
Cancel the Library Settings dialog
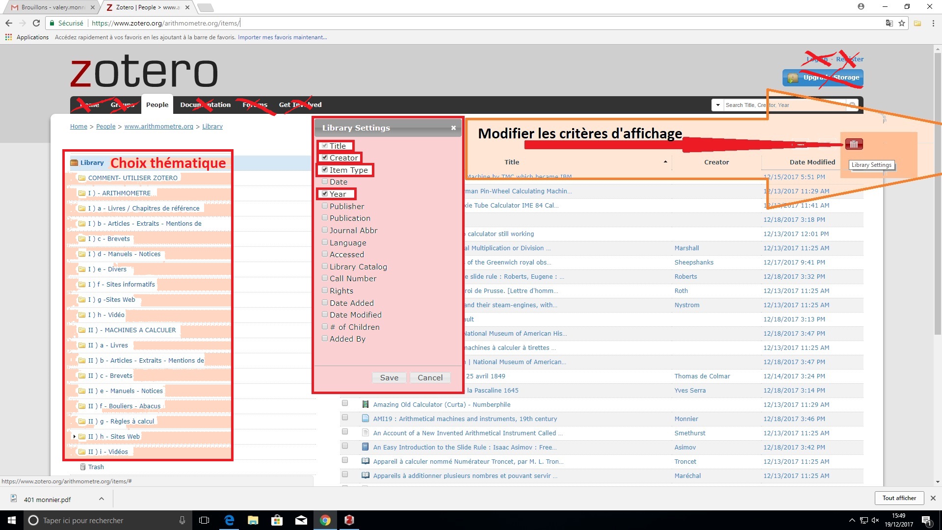[x=430, y=377]
